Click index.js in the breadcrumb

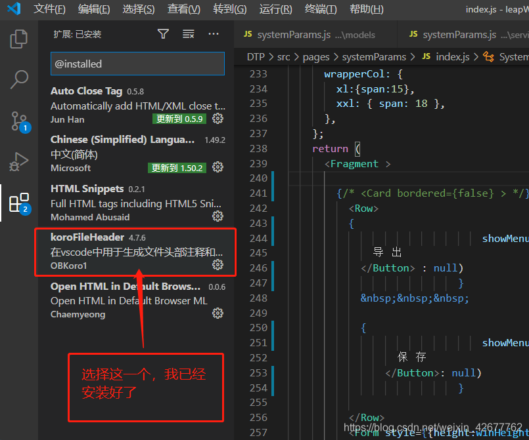coord(452,57)
